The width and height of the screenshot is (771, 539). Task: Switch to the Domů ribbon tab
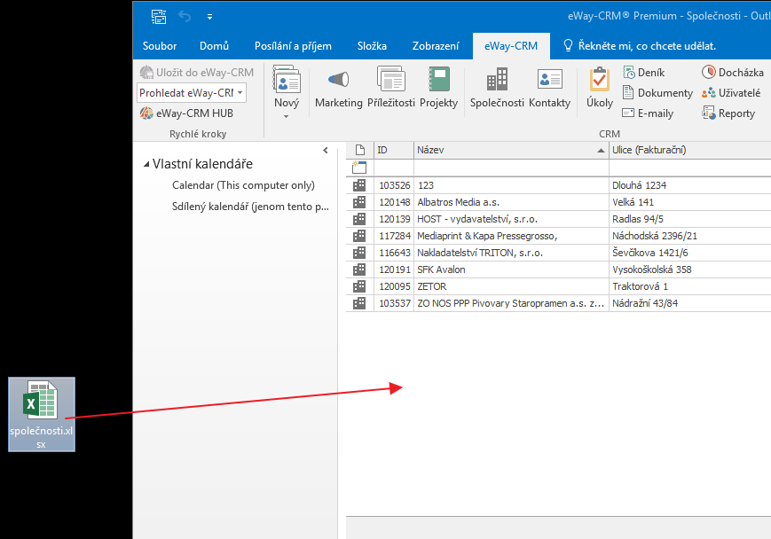(x=215, y=46)
